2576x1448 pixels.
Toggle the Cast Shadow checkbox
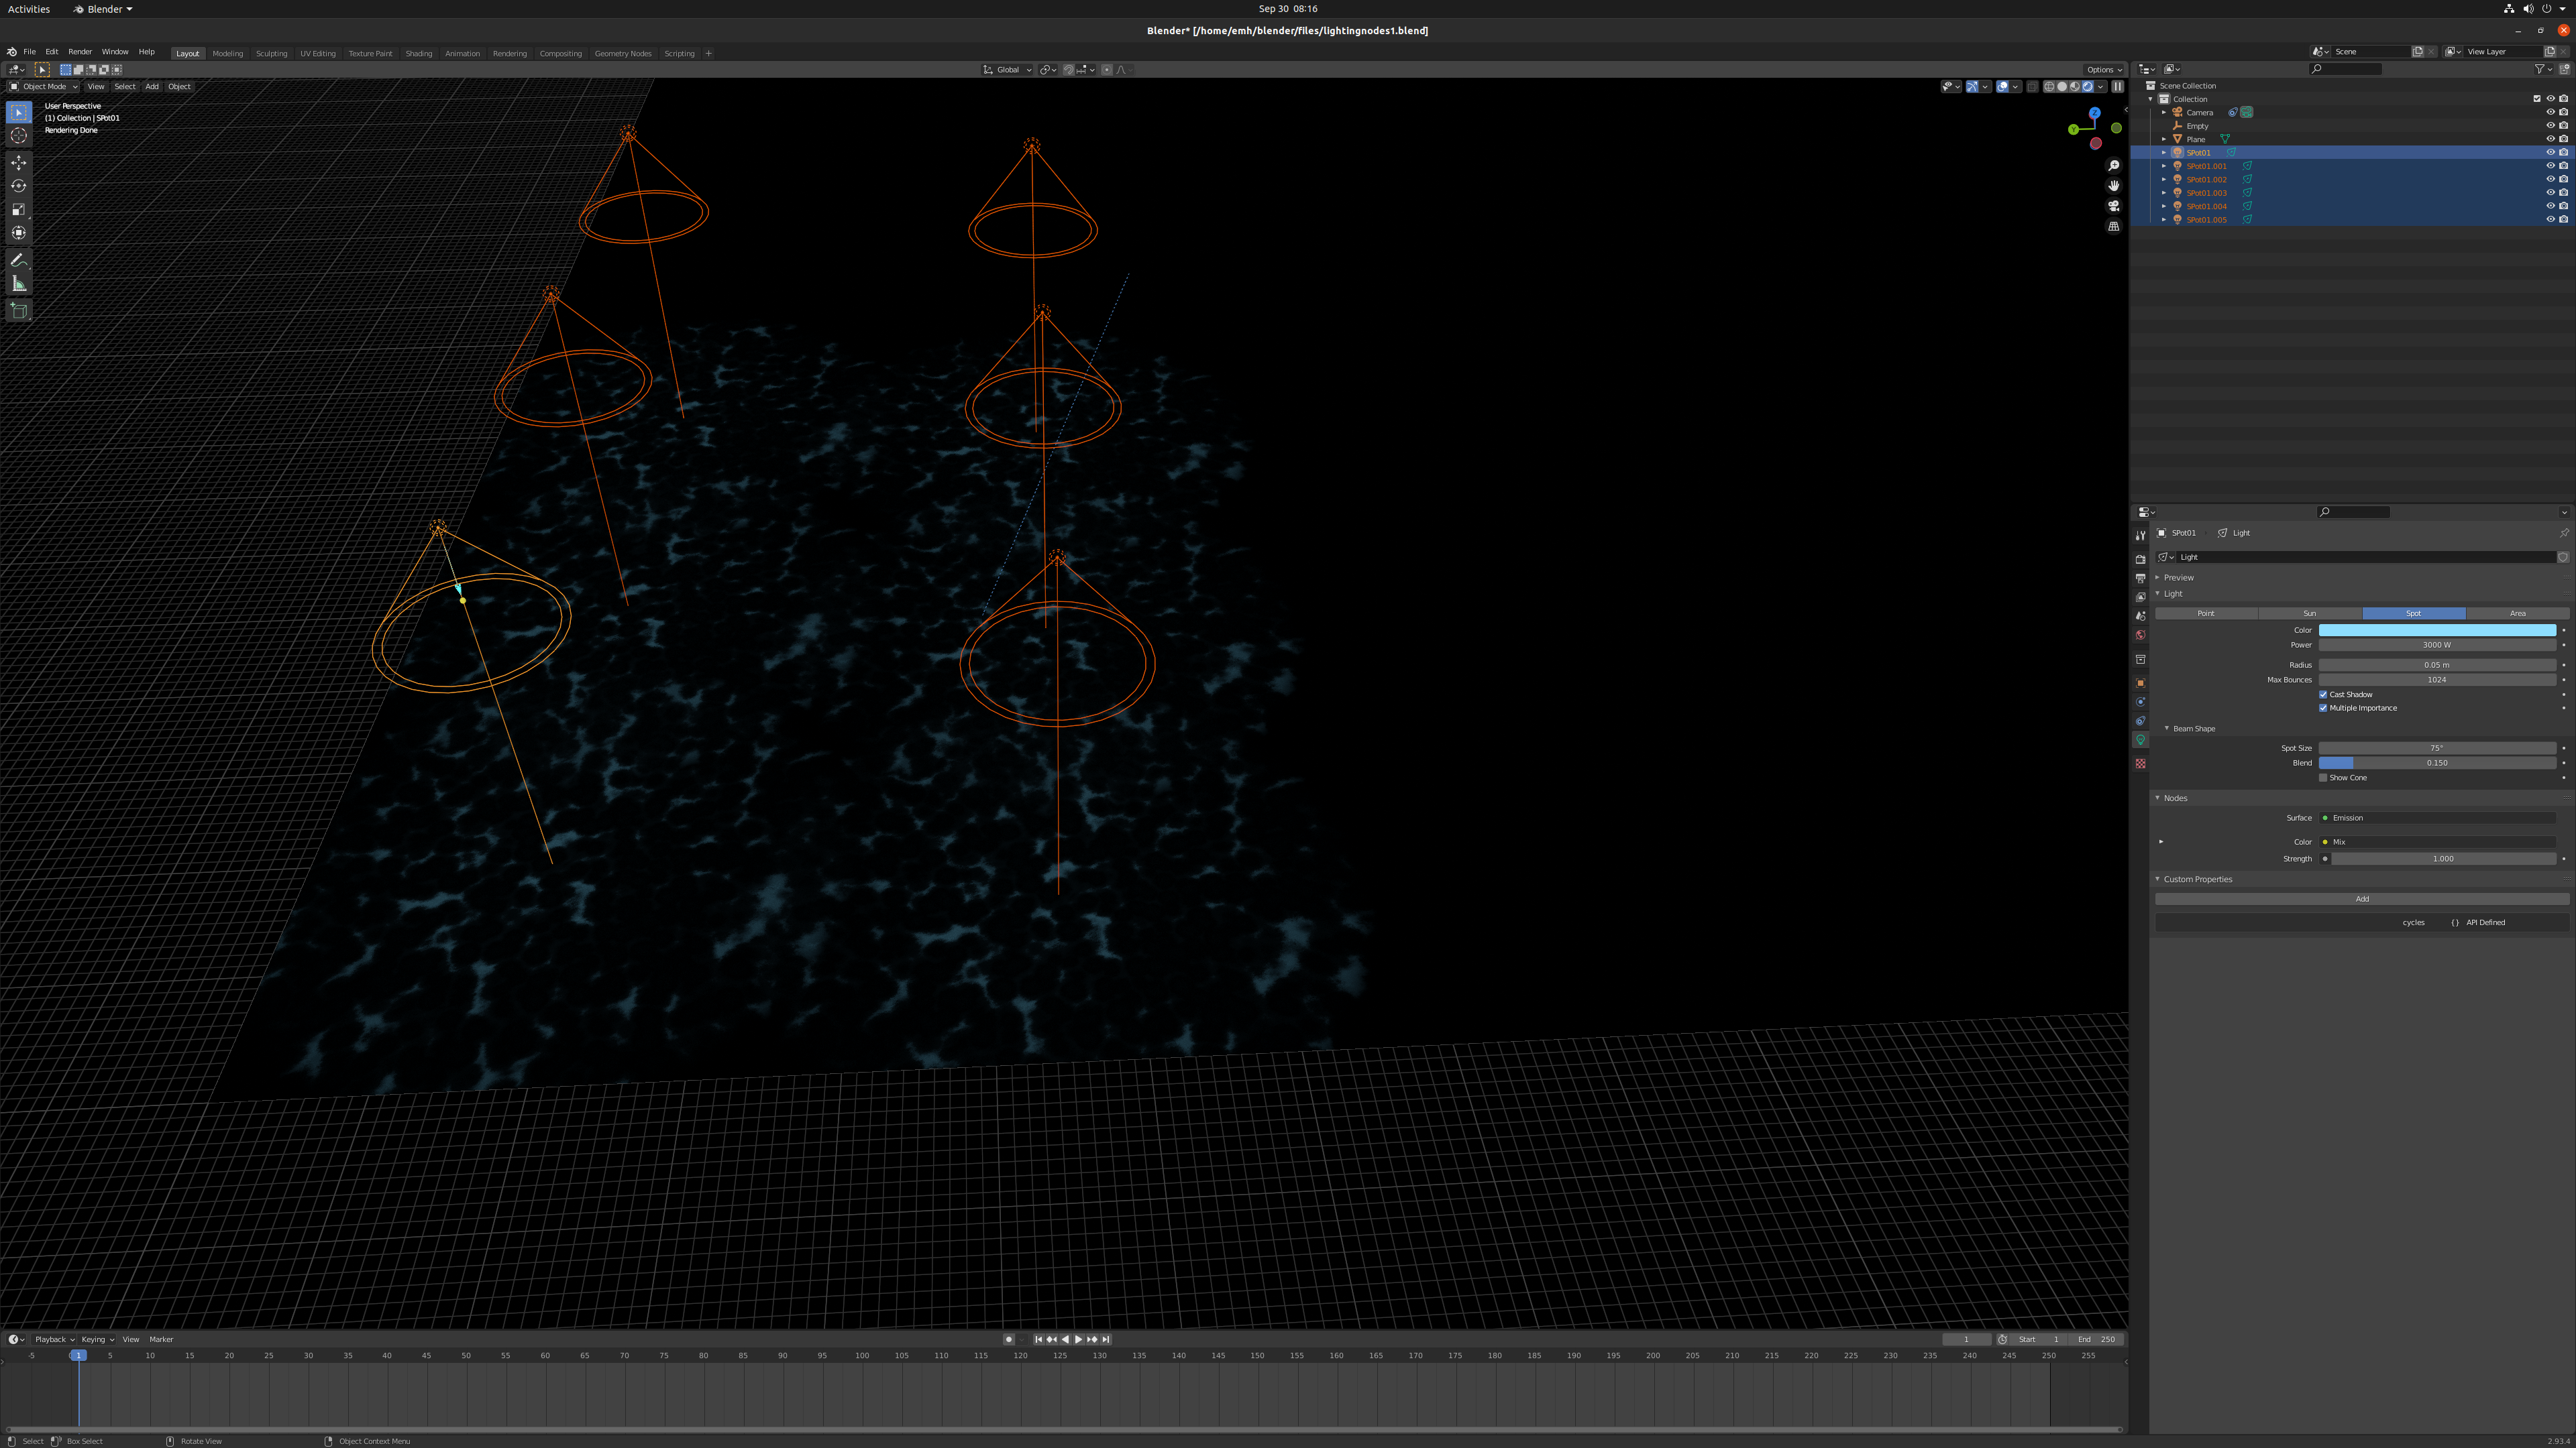coord(2323,695)
